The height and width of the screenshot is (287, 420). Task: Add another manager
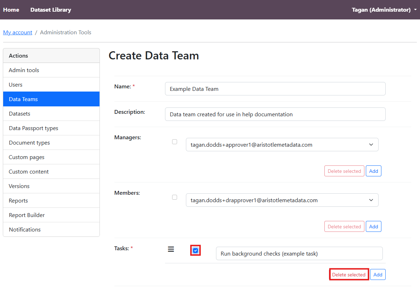coord(374,171)
